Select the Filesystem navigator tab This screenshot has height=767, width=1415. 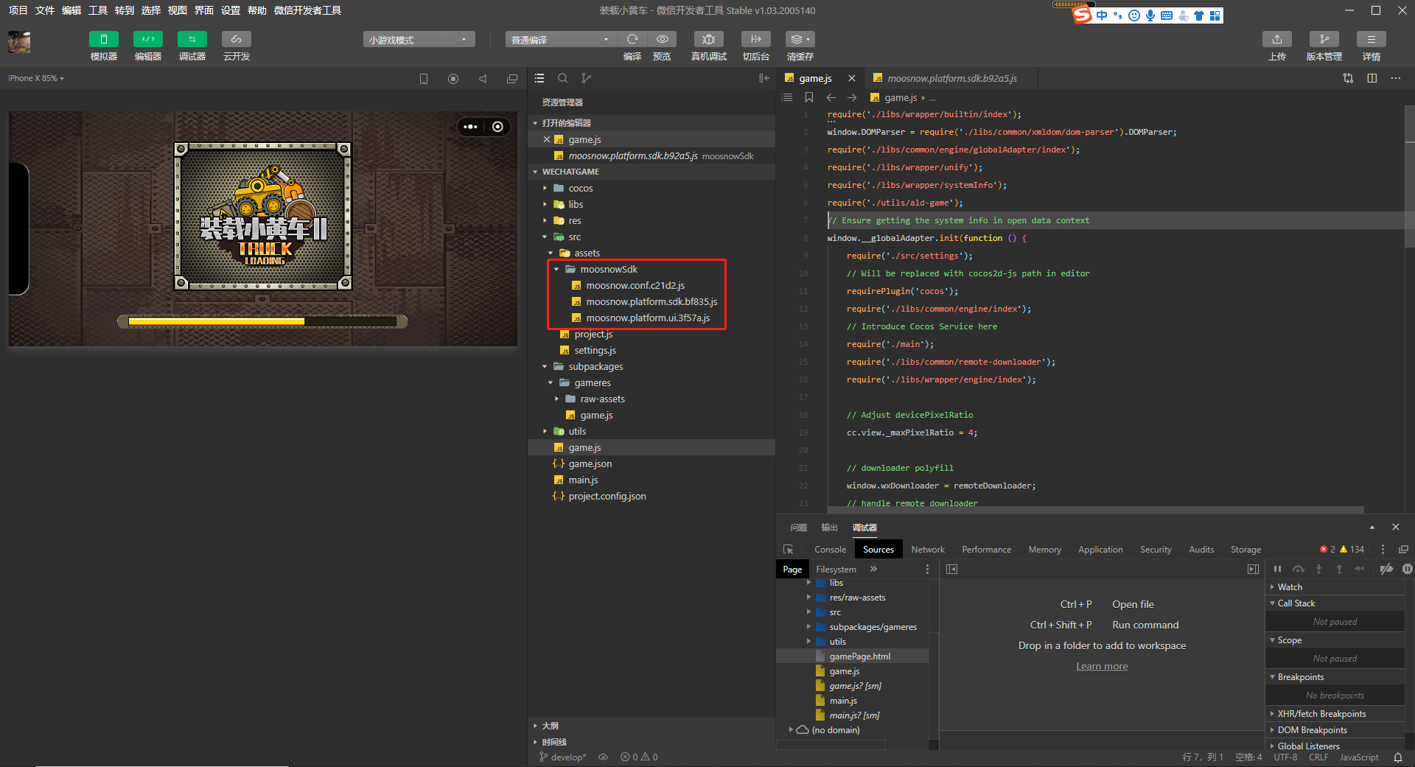(x=836, y=570)
